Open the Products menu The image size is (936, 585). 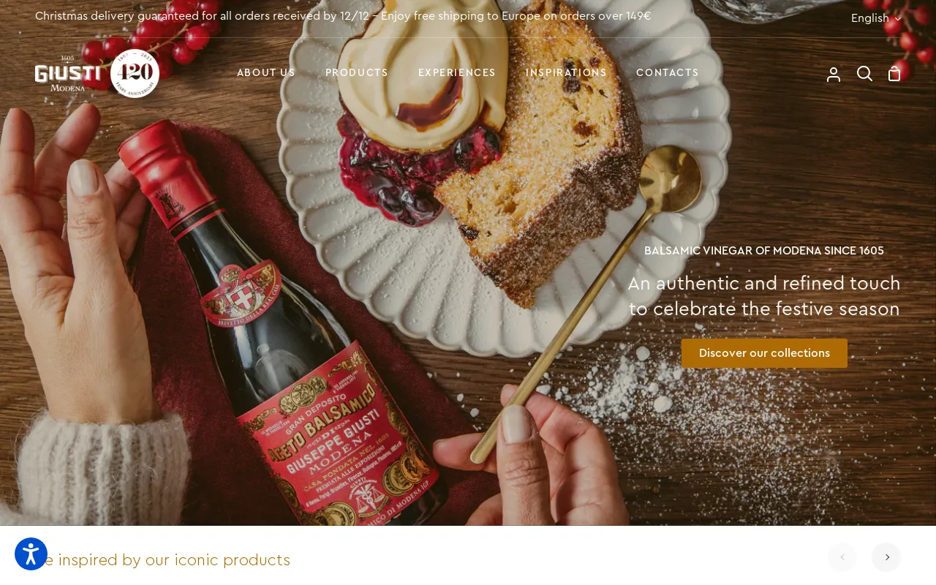pos(357,73)
